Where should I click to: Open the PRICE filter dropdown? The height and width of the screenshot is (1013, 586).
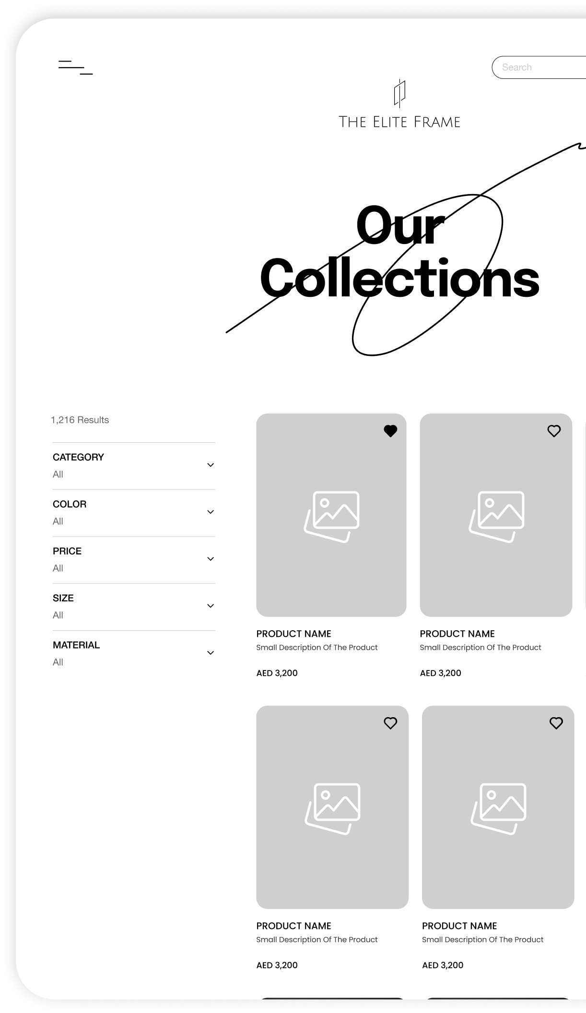coord(134,560)
